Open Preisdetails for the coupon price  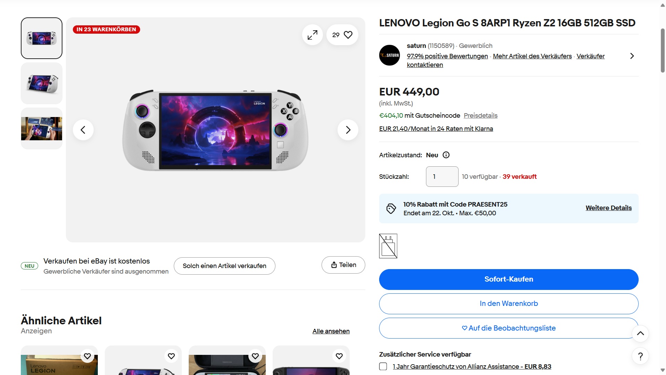click(480, 116)
